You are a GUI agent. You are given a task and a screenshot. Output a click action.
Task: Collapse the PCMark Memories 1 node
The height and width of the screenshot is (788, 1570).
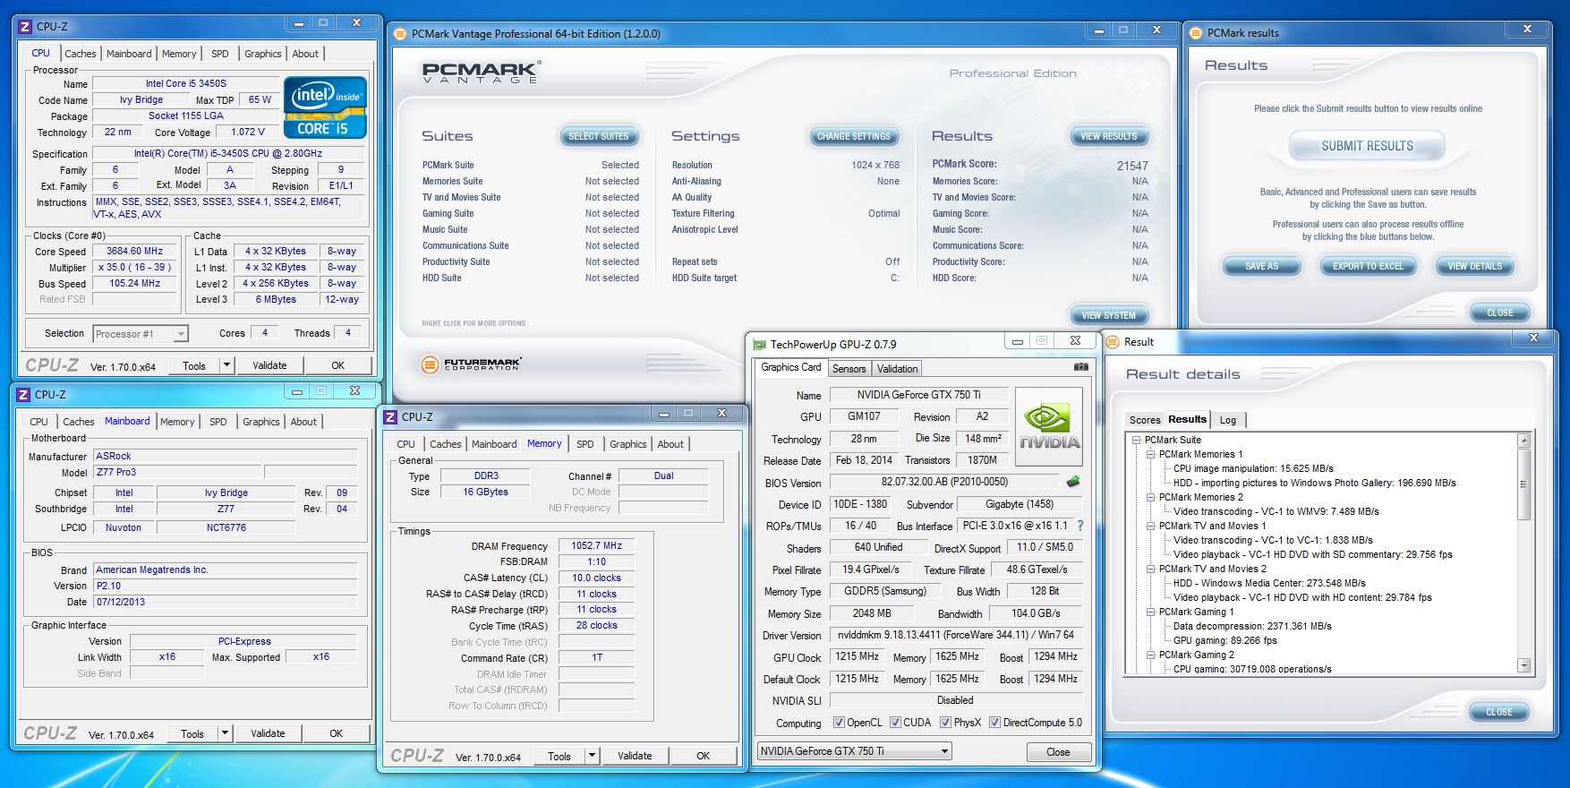point(1151,454)
